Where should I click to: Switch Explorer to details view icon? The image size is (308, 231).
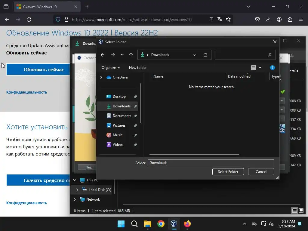295,211
